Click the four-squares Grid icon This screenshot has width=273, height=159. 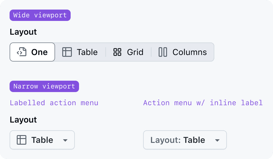(117, 52)
